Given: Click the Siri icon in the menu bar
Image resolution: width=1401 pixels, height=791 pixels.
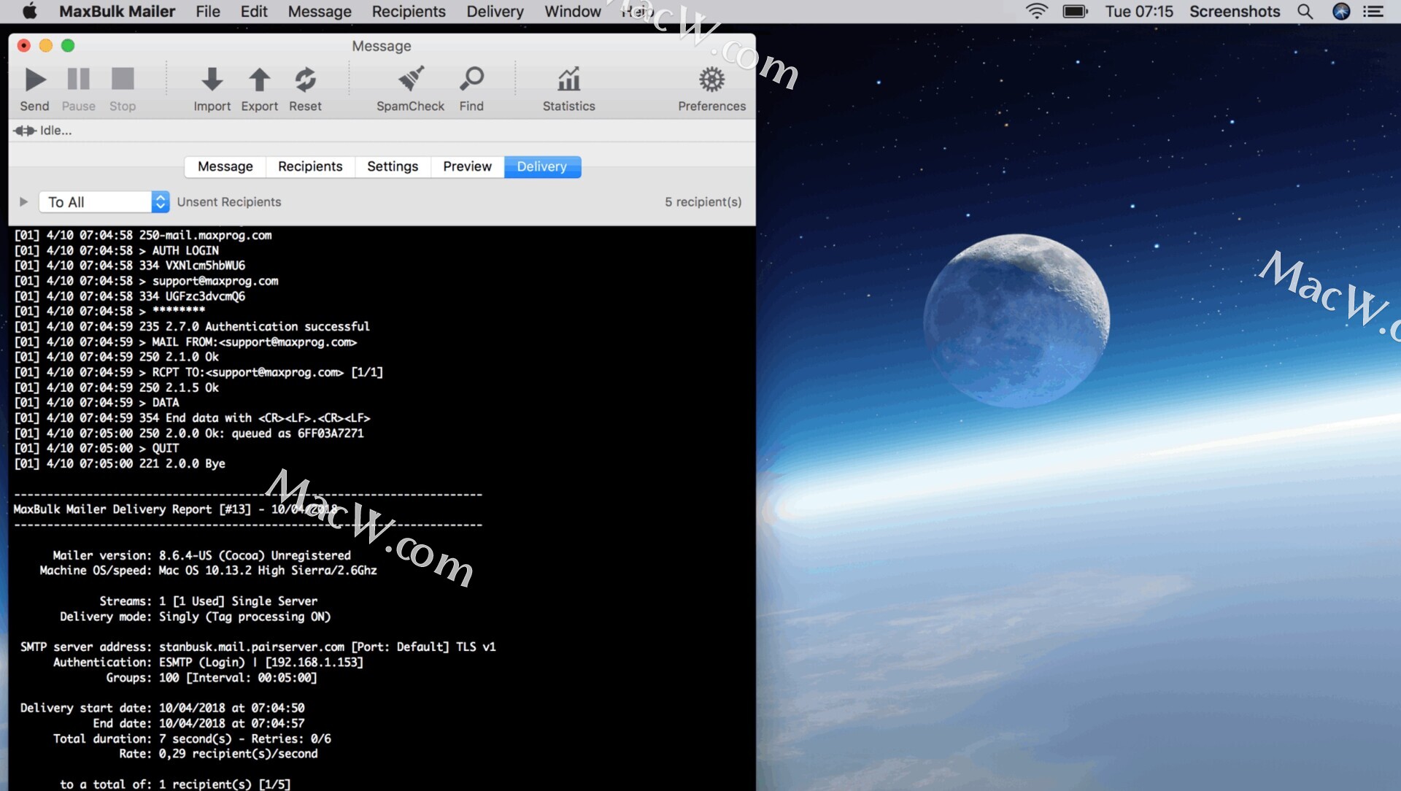Looking at the screenshot, I should 1341,12.
